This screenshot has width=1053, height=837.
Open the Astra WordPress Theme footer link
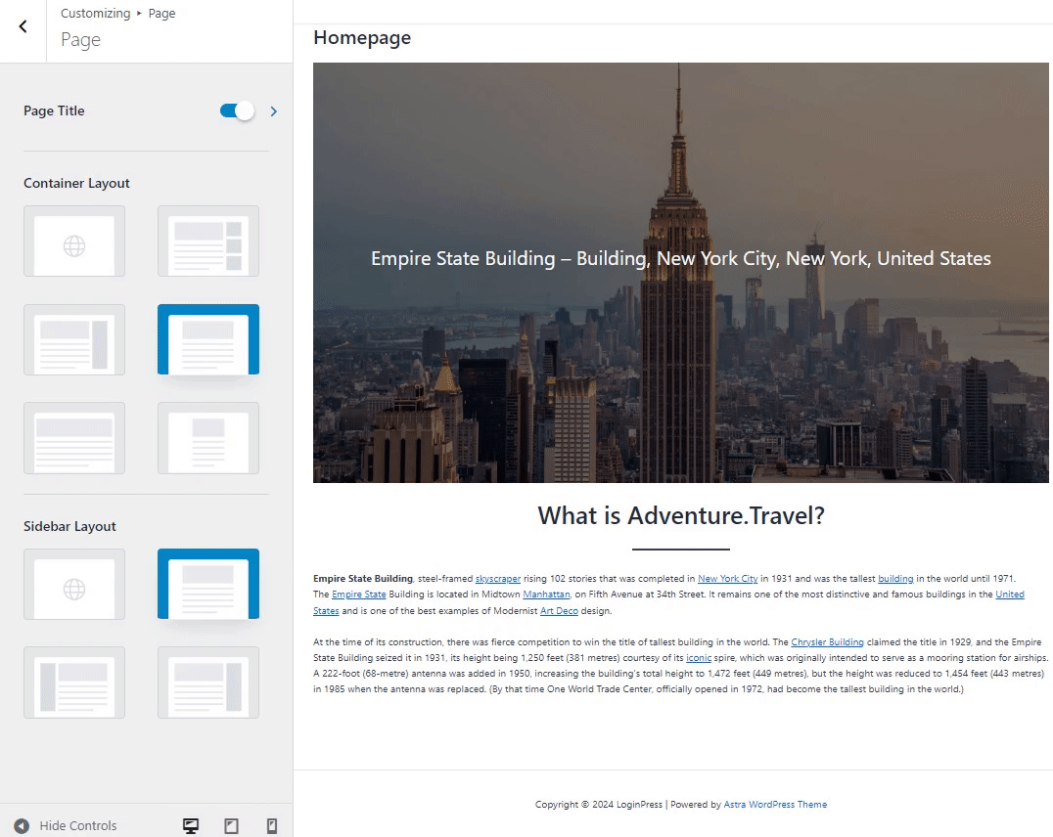point(775,804)
